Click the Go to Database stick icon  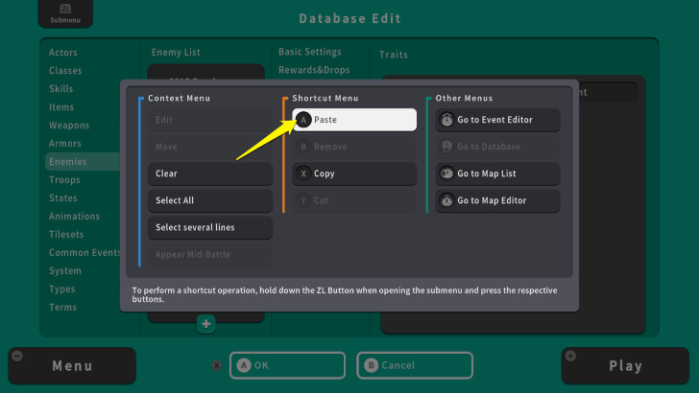(x=446, y=147)
